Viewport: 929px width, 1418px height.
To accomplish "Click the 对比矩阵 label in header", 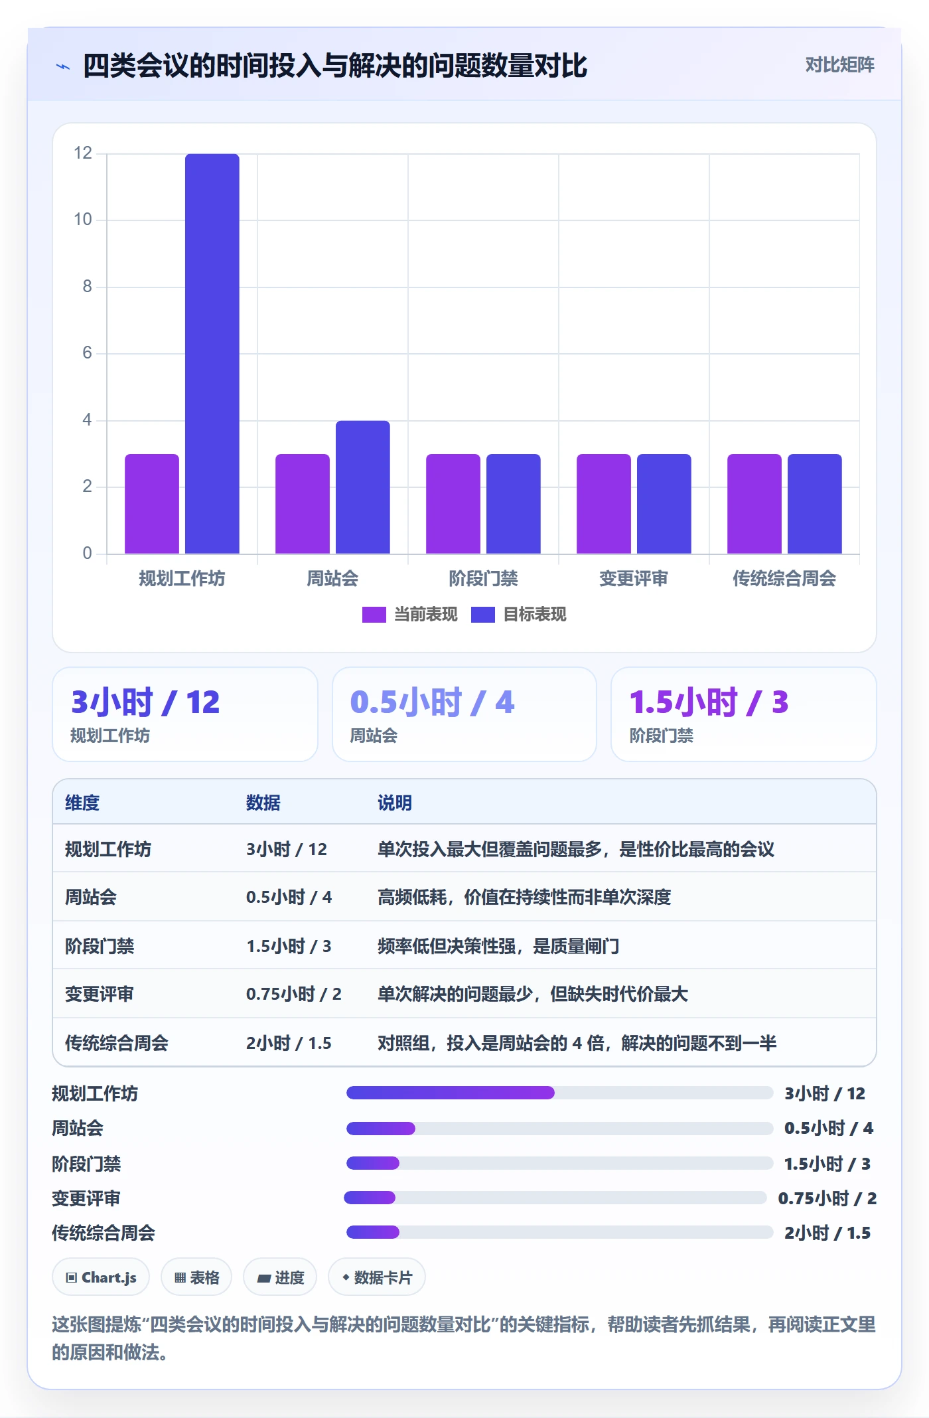I will tap(839, 65).
